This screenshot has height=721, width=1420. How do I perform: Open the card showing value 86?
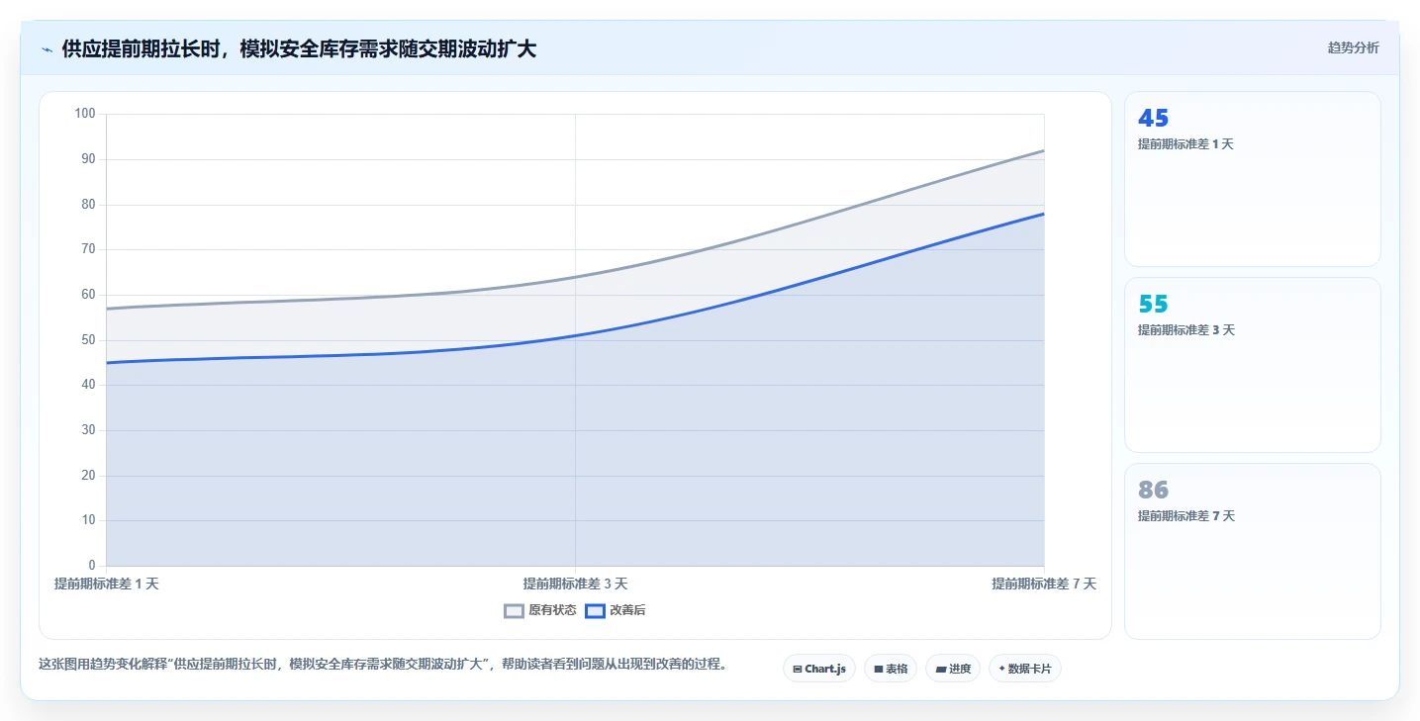[x=1252, y=551]
